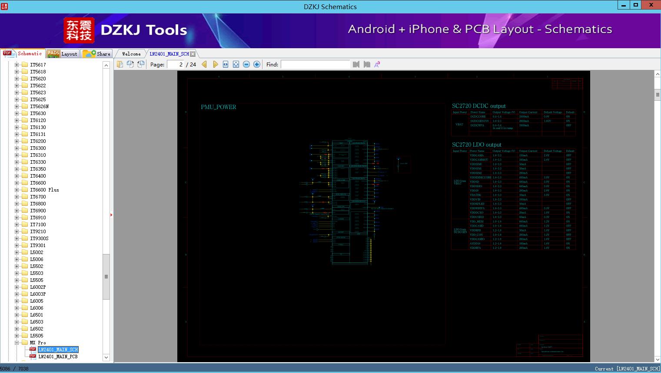Zoom in with the plus icon
This screenshot has width=661, height=373.
point(257,64)
